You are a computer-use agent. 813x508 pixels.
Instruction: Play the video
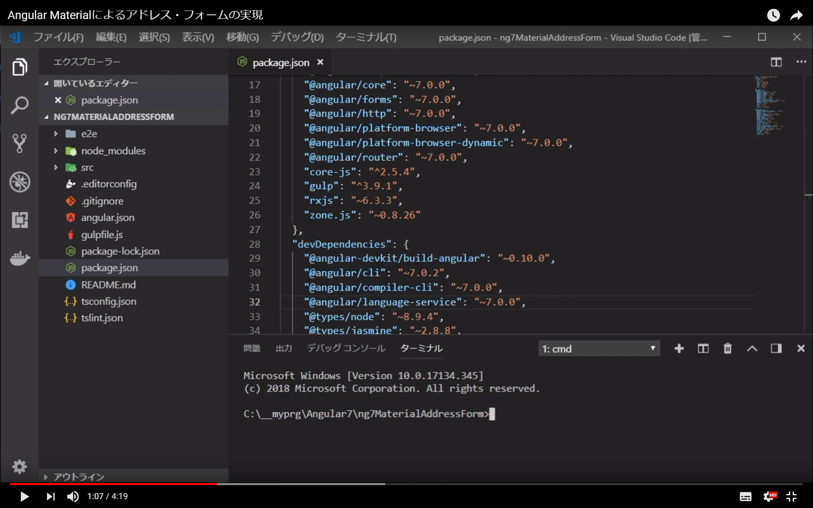(25, 496)
